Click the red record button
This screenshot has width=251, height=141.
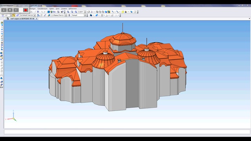(25, 10)
